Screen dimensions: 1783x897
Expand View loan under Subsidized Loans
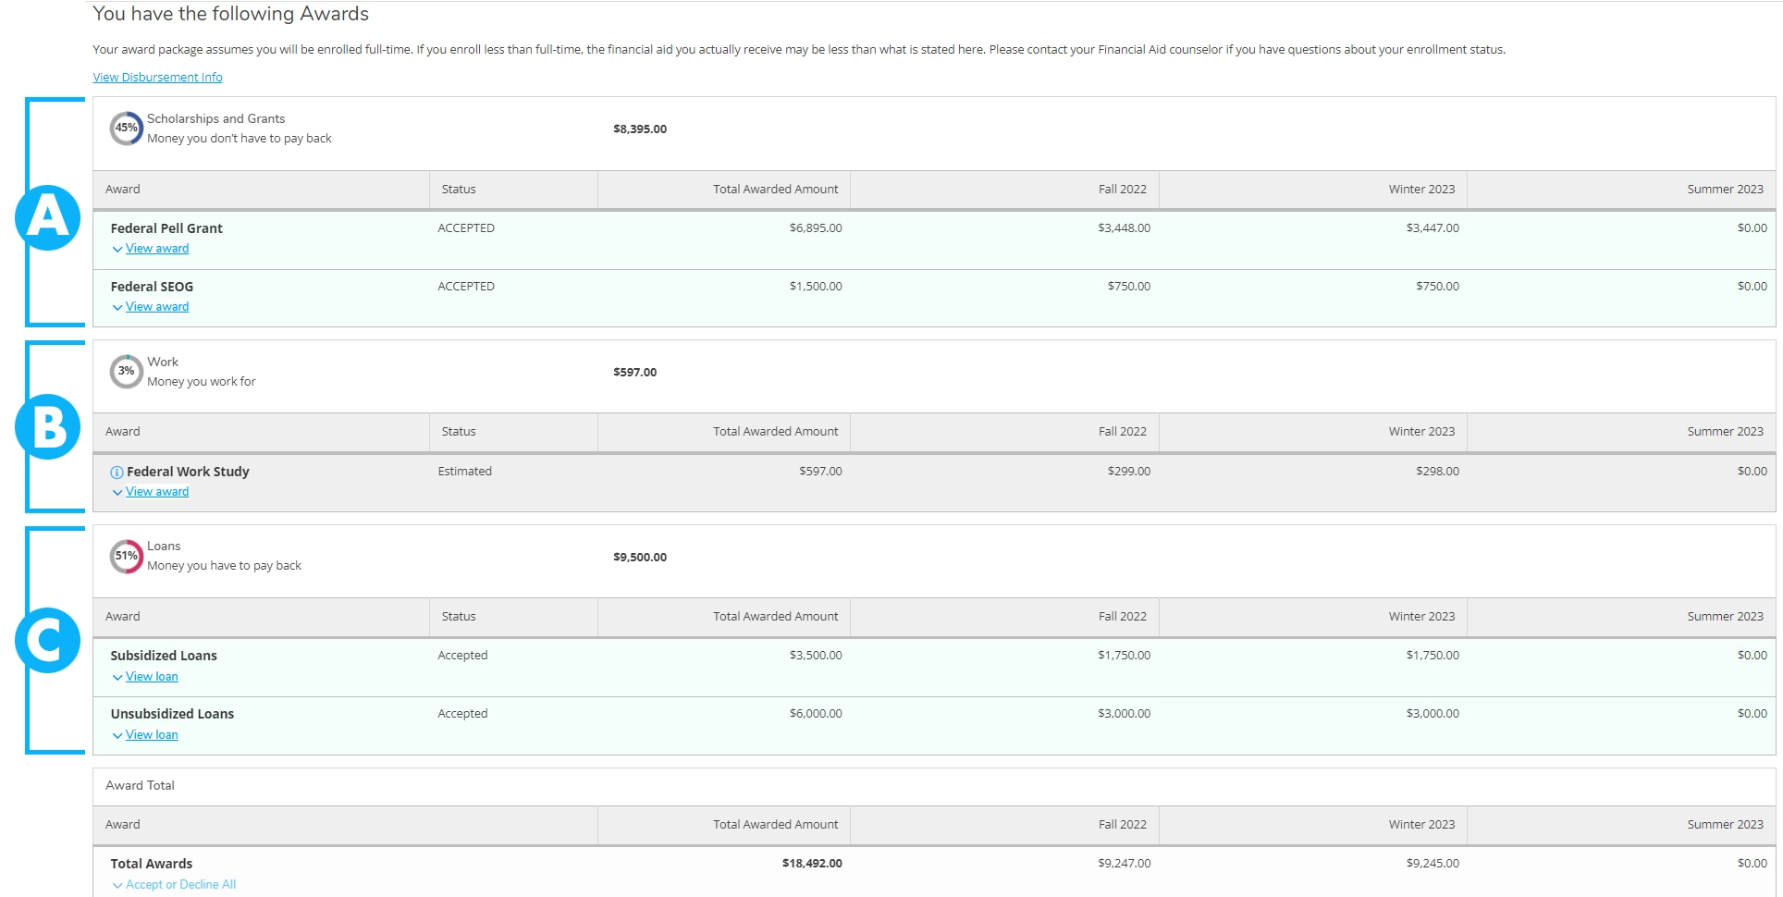tap(152, 677)
